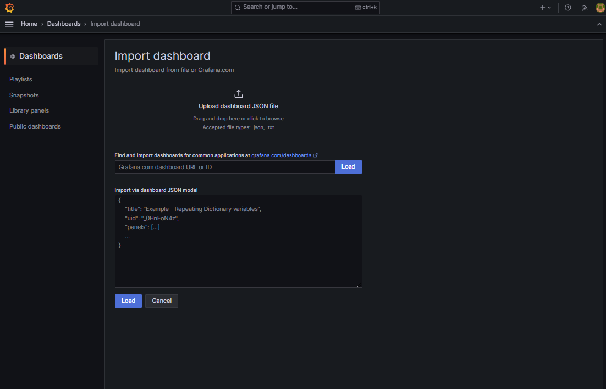Click the bottom Load button
The height and width of the screenshot is (389, 606).
pos(128,301)
